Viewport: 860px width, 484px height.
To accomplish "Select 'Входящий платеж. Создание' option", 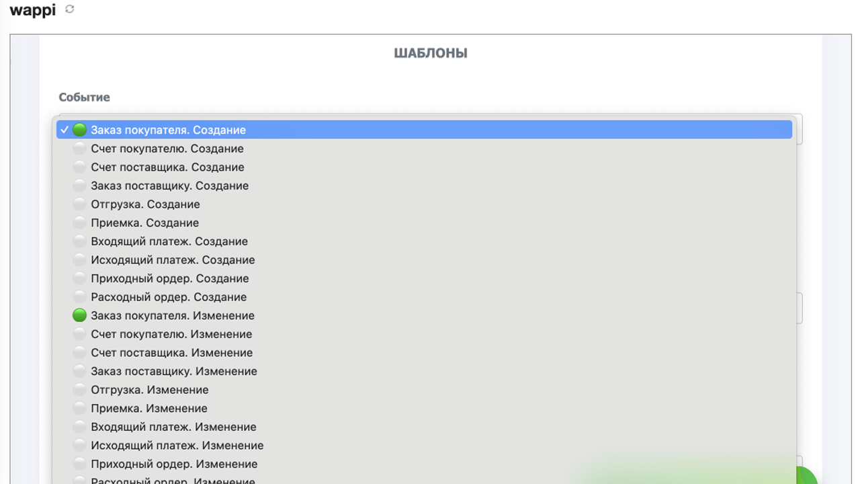I will [x=169, y=241].
